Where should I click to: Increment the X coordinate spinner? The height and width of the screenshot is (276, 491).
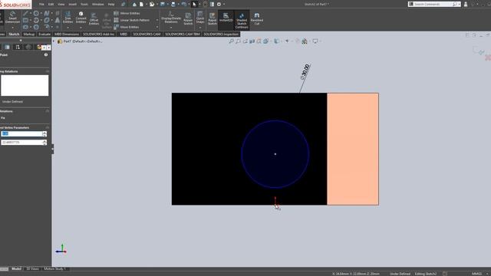click(x=44, y=133)
